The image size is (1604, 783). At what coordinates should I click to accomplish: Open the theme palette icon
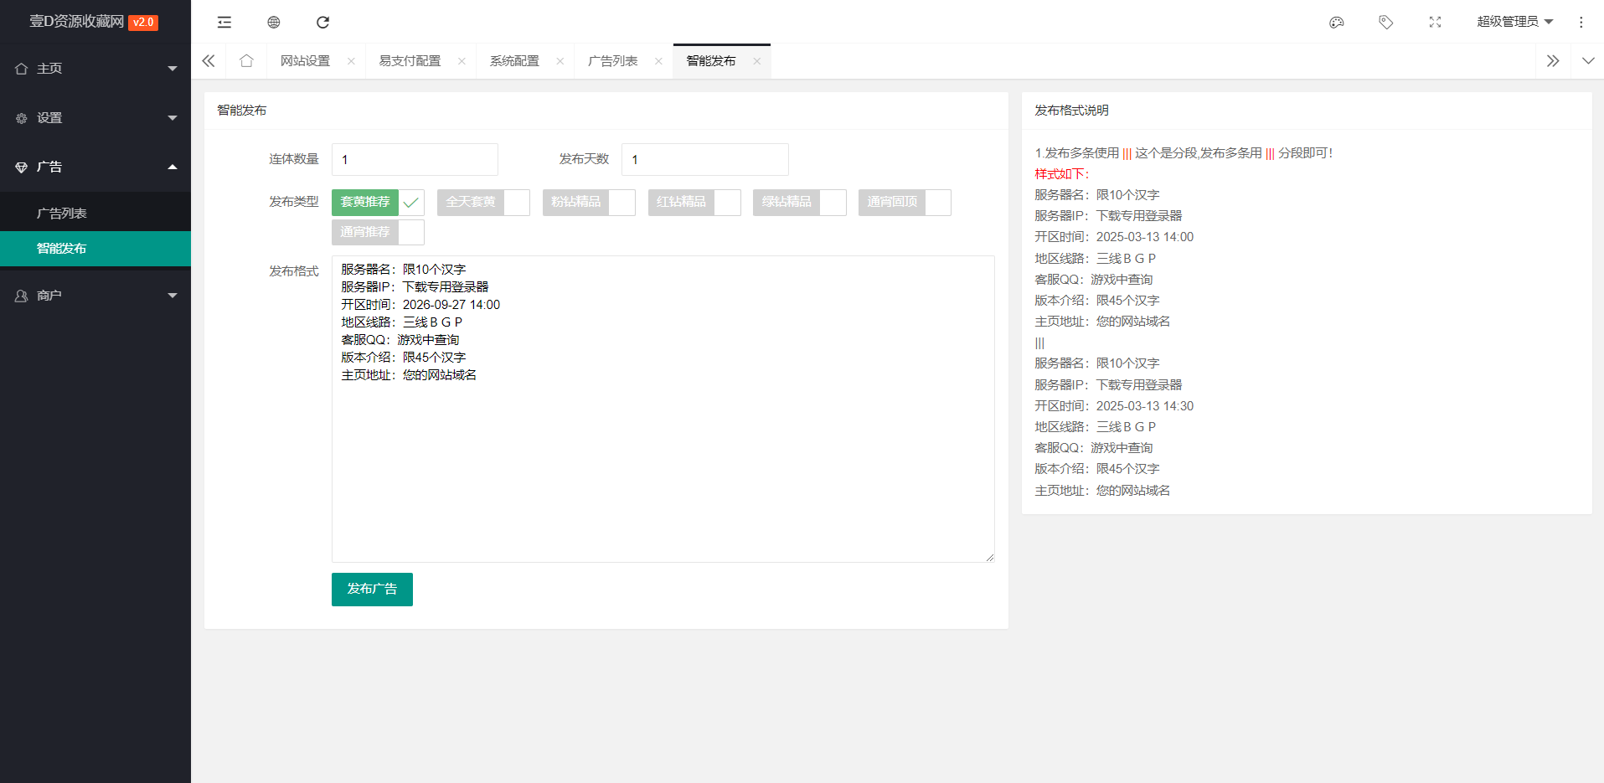(x=1337, y=22)
